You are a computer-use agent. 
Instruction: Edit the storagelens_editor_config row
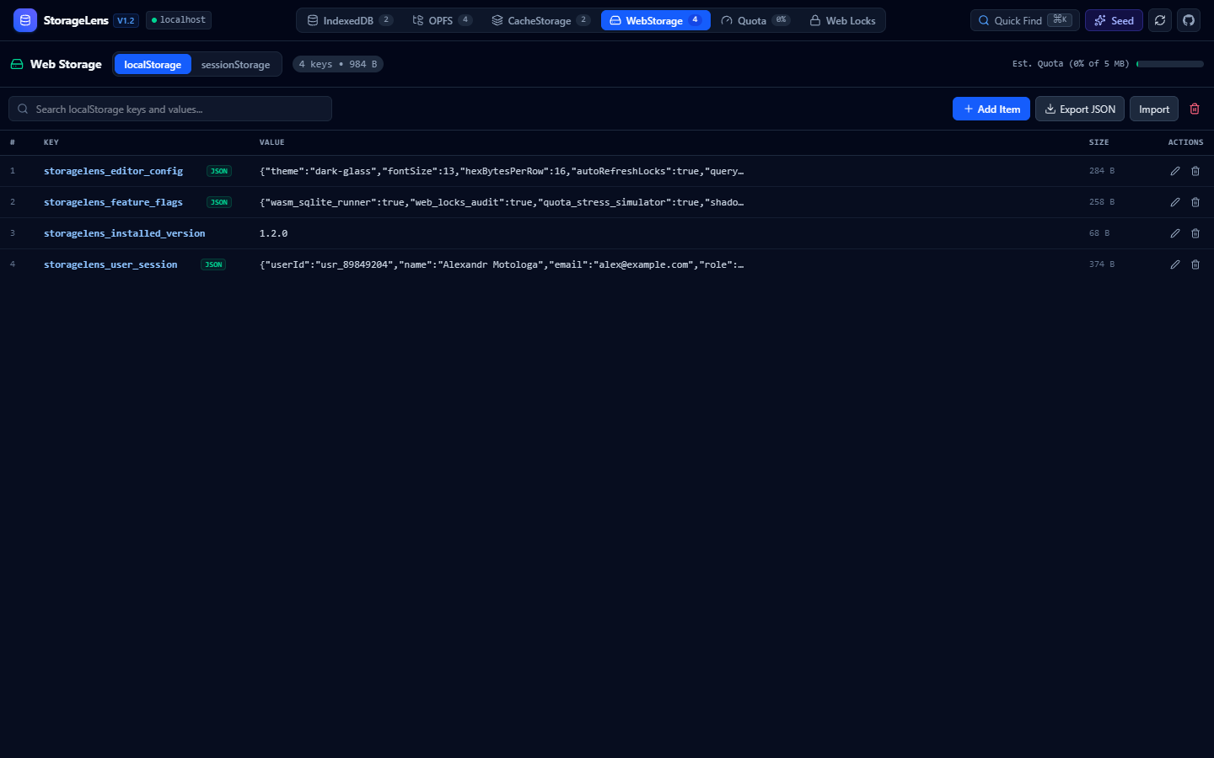tap(1175, 171)
